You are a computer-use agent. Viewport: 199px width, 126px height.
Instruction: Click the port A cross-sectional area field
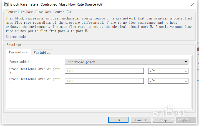click(104, 71)
